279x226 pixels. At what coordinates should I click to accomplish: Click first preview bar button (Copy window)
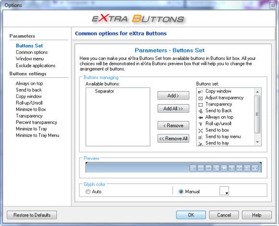click(193, 168)
